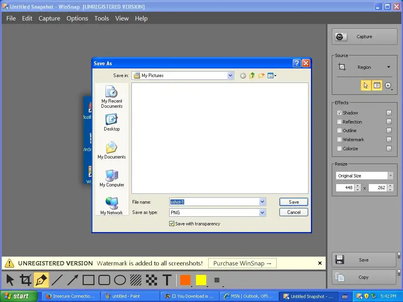Open My Documents in places bar
The height and width of the screenshot is (302, 403).
112,150
